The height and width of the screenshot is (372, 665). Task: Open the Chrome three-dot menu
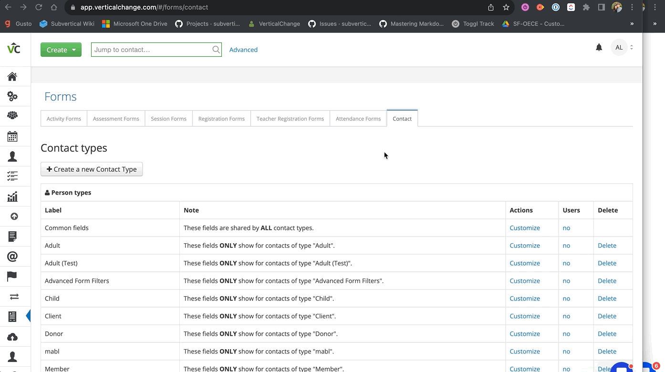click(632, 7)
